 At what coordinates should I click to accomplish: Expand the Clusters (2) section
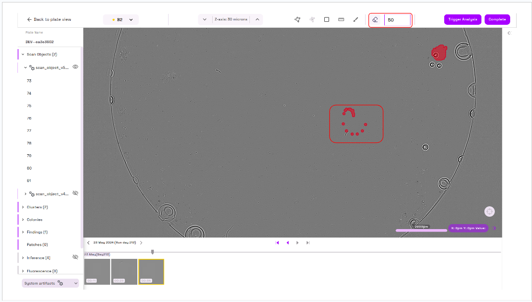click(23, 207)
